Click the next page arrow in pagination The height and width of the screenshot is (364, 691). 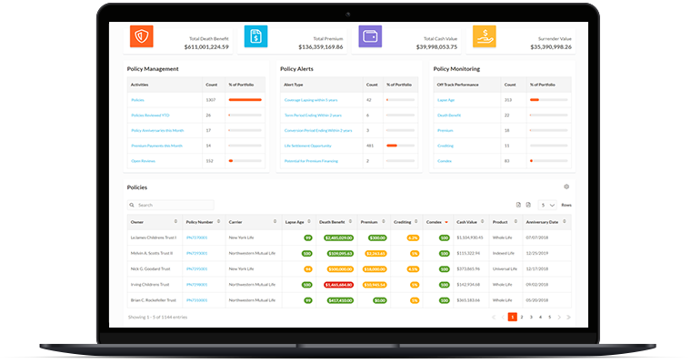click(560, 317)
